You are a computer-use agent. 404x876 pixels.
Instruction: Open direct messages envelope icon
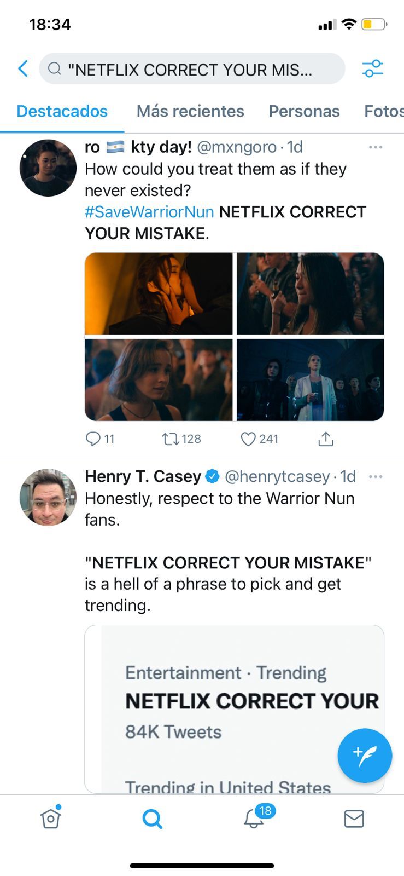coord(354,819)
